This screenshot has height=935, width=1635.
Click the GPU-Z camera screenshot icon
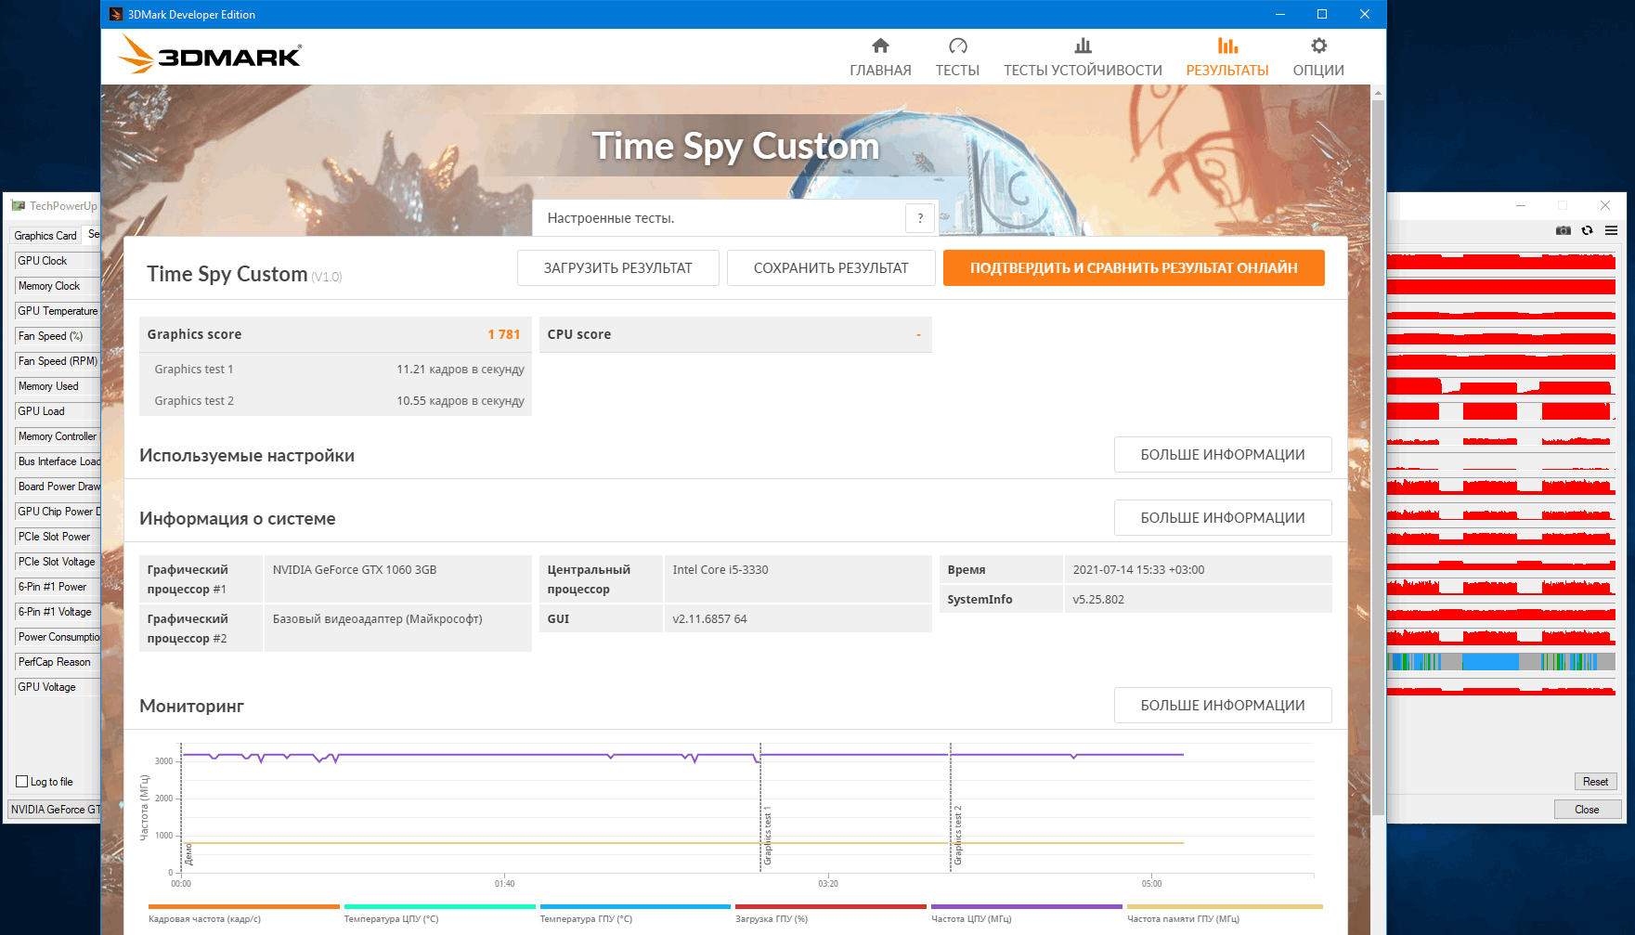1564,230
